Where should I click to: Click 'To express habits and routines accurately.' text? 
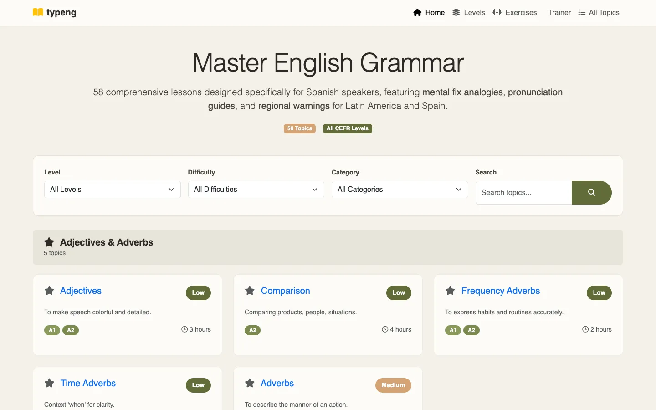click(504, 312)
